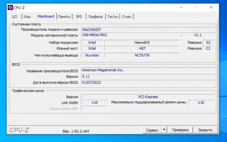The image size is (227, 142).
Task: Close CPU-Z with the title bar X
Action: point(211,7)
